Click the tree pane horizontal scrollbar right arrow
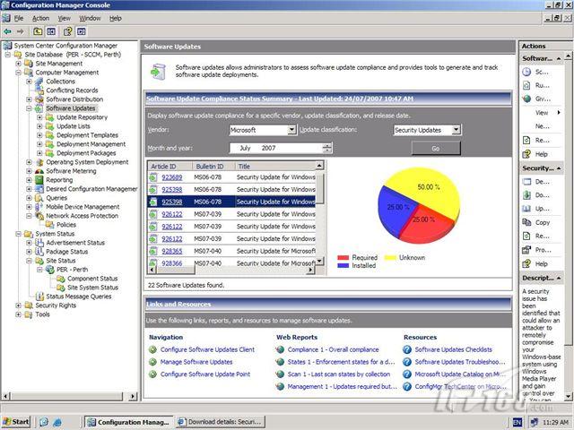This screenshot has width=574, height=430. pyautogui.click(x=133, y=396)
